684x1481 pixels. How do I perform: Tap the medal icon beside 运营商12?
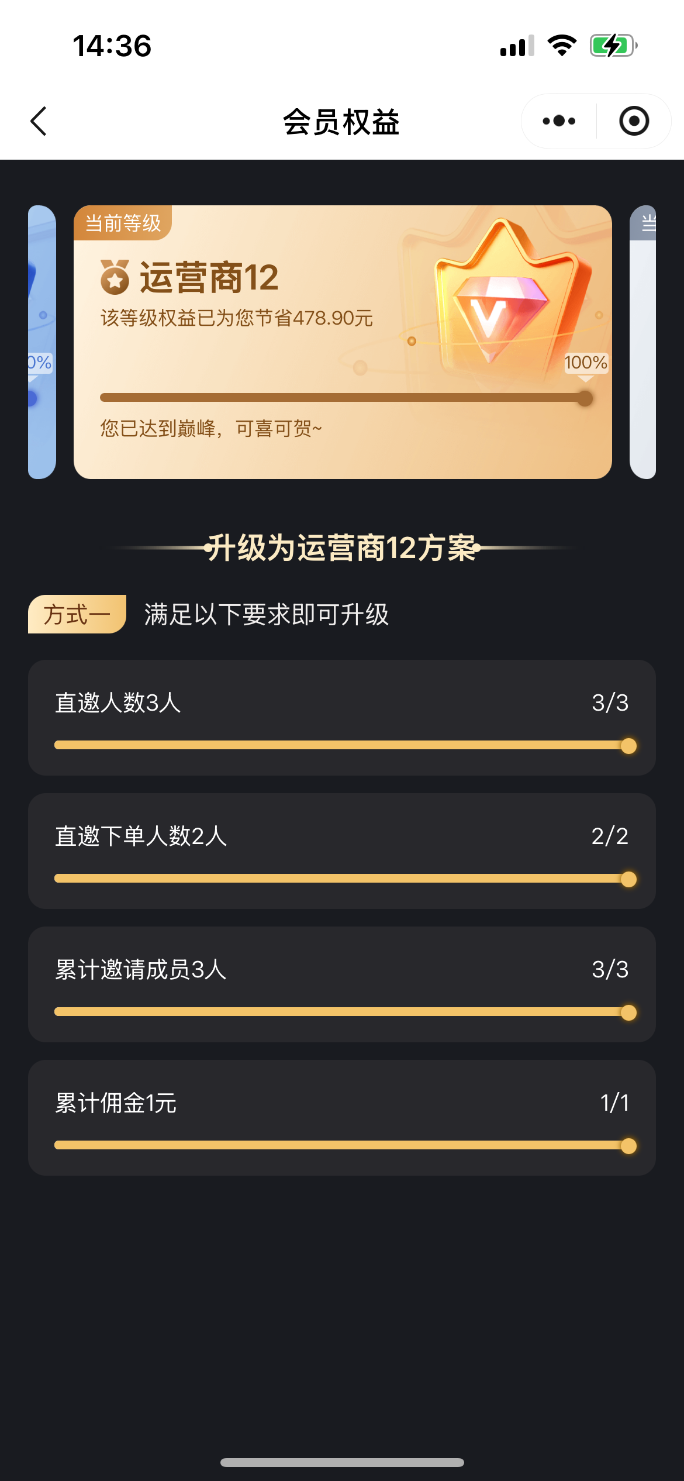click(115, 277)
